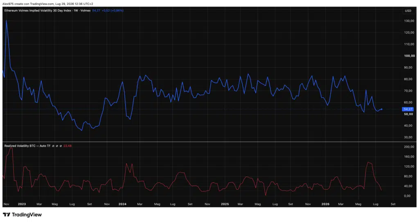Click the blue 54,27 value in the legend
The width and height of the screenshot is (419, 222).
[96, 11]
